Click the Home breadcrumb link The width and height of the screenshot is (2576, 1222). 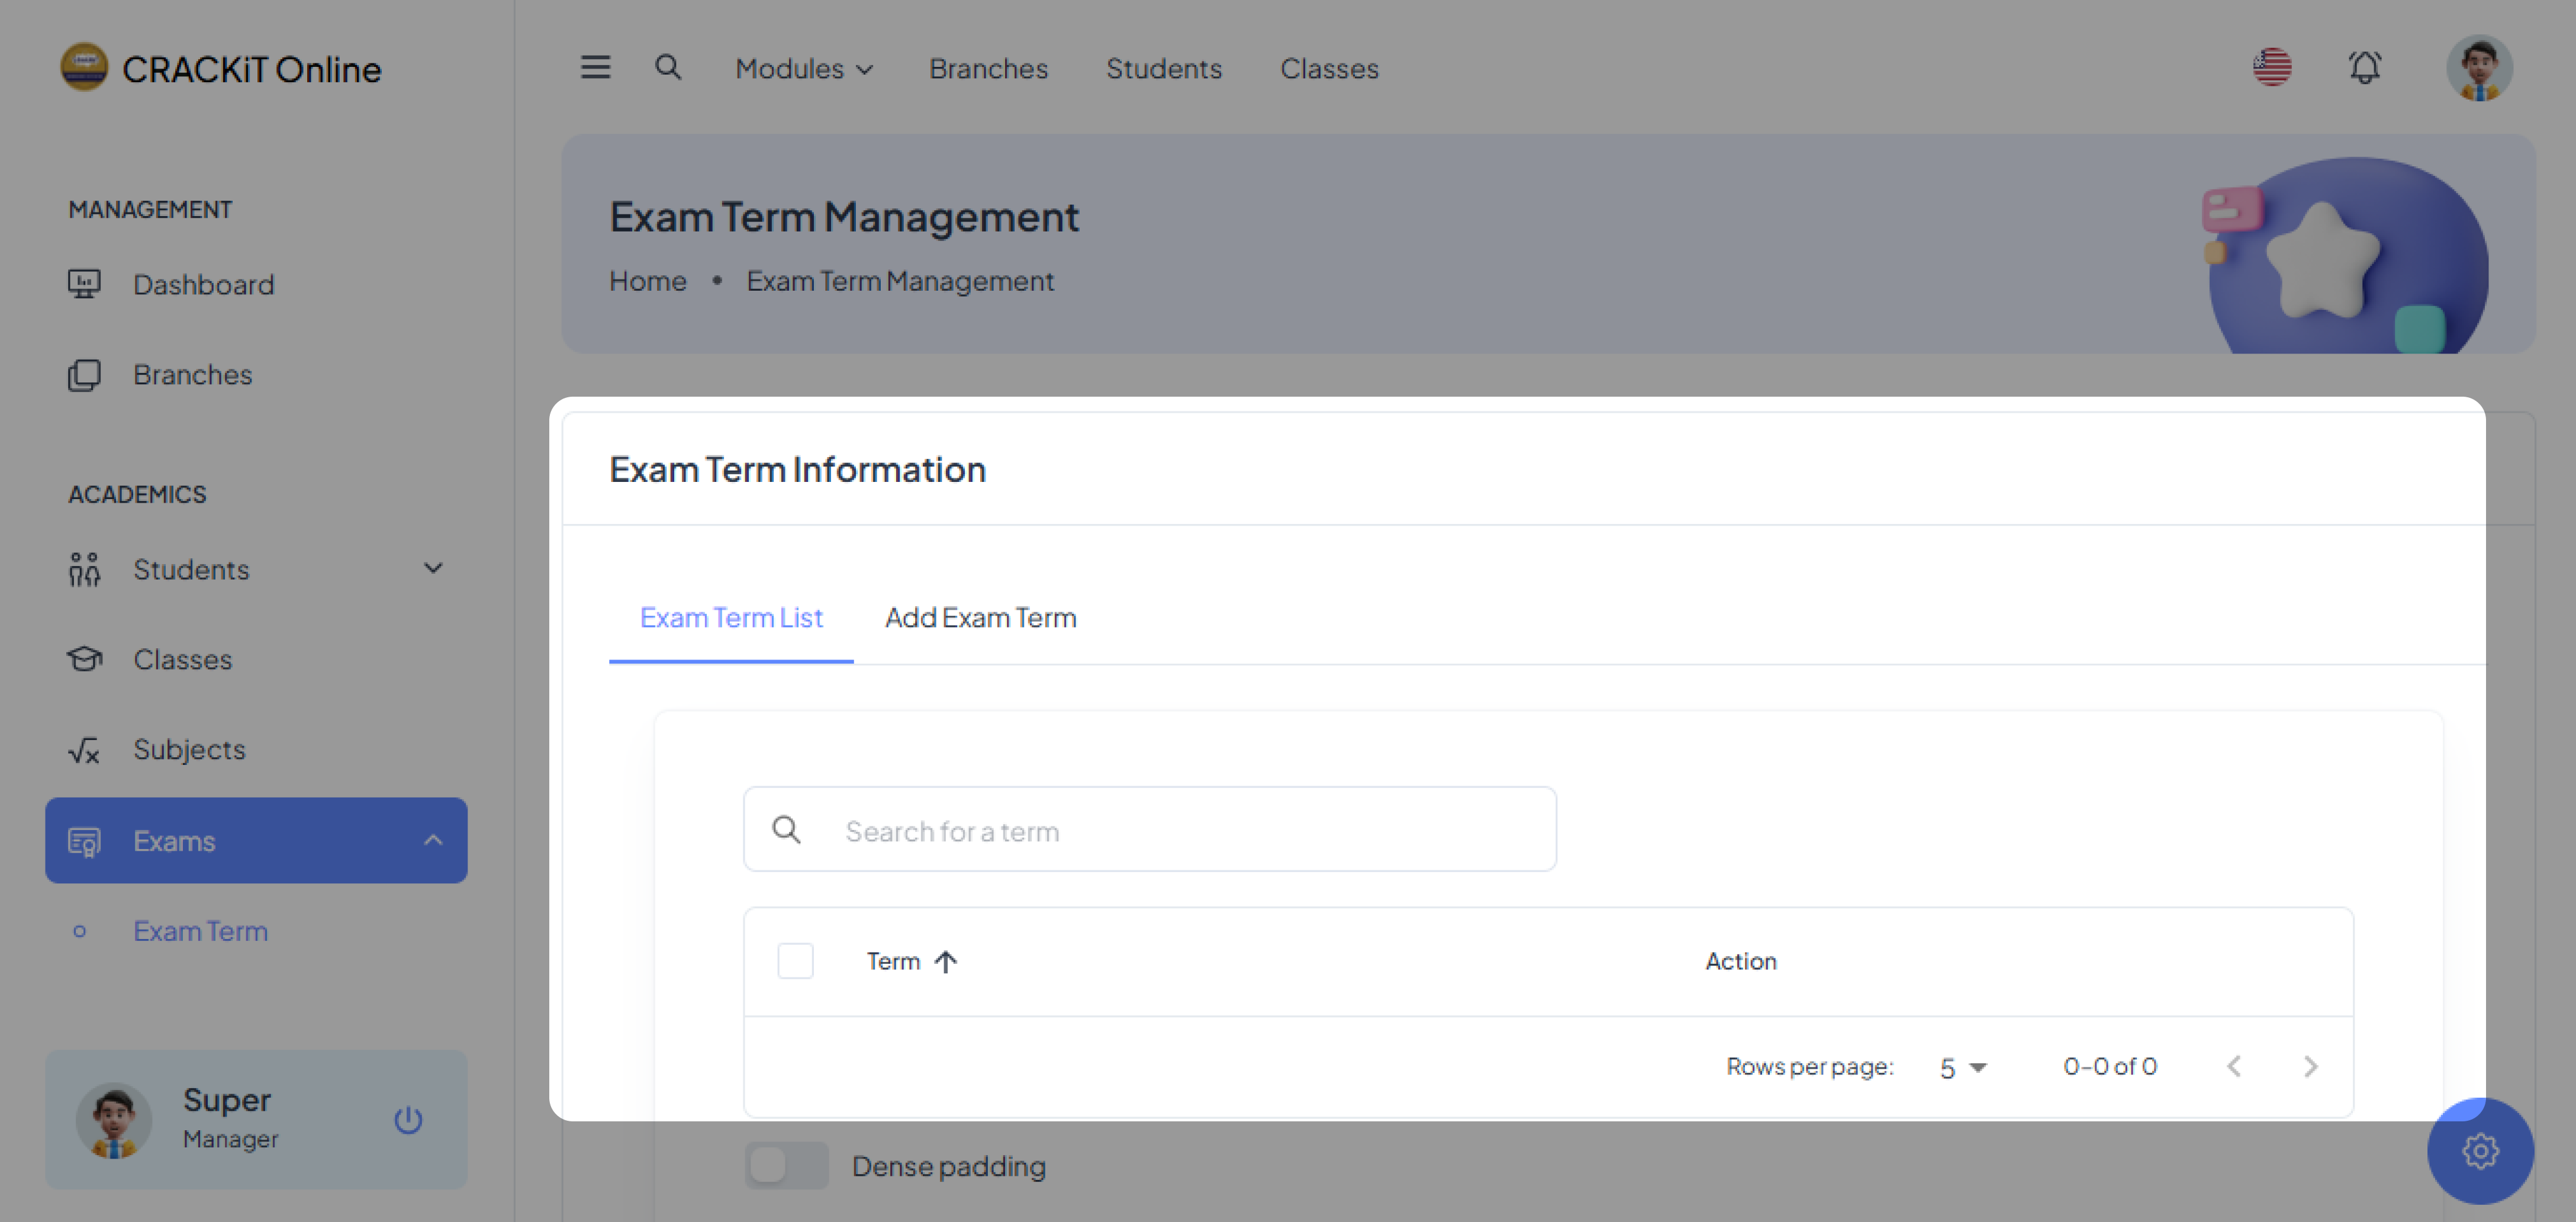(x=648, y=281)
